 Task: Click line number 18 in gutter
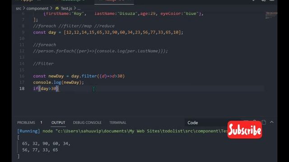(x=22, y=89)
